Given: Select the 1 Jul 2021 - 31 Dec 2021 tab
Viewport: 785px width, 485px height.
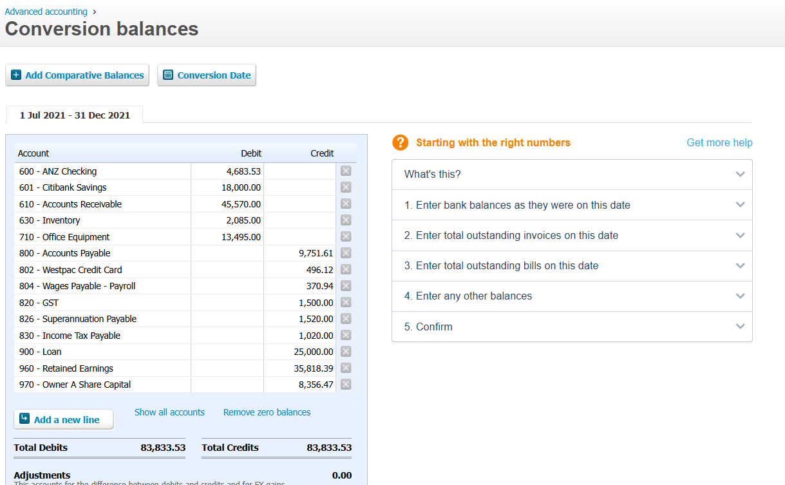Looking at the screenshot, I should pos(75,115).
